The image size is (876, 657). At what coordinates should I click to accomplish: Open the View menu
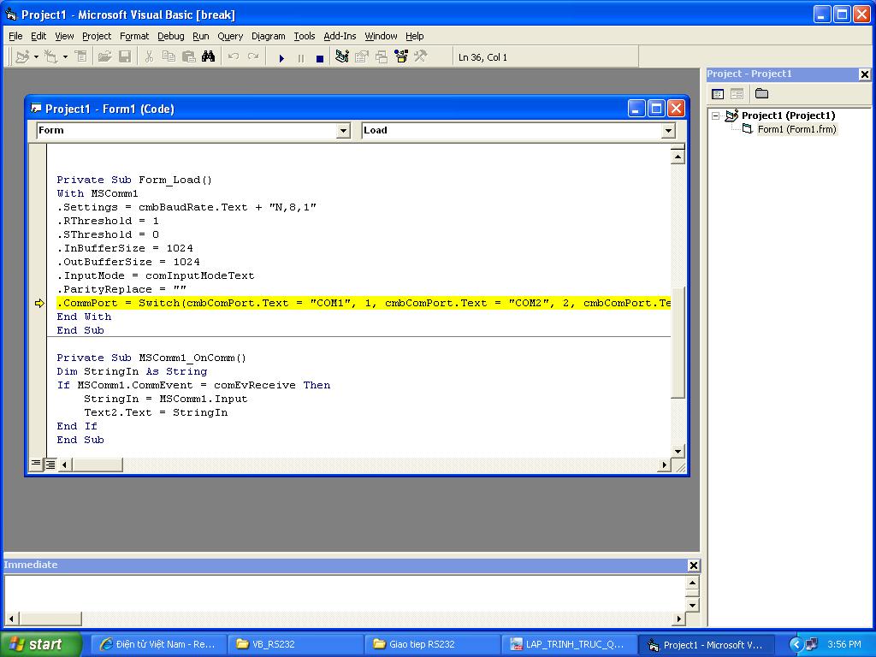[x=64, y=36]
